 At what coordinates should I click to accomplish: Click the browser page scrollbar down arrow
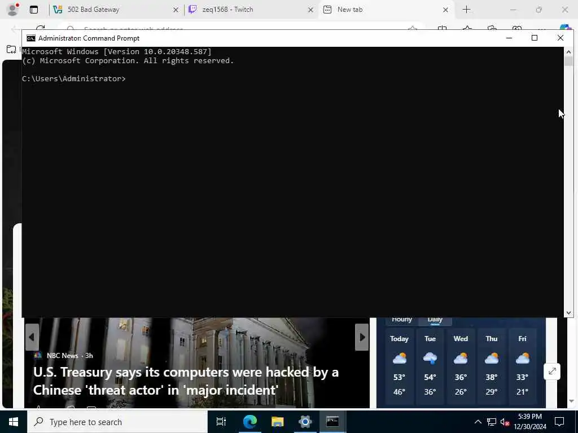(571, 401)
